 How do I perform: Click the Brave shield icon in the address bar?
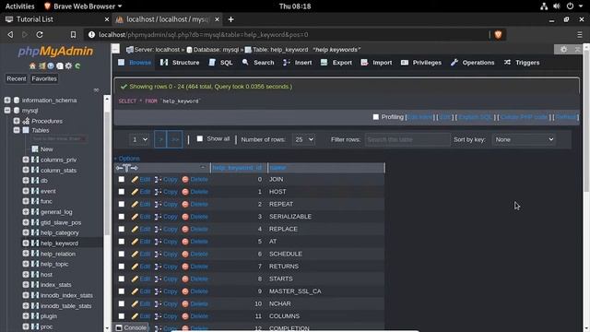[x=498, y=35]
